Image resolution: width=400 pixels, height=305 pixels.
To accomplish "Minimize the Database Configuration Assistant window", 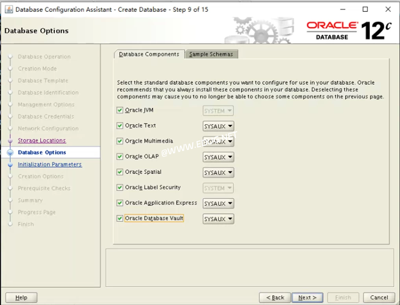I will [x=343, y=9].
